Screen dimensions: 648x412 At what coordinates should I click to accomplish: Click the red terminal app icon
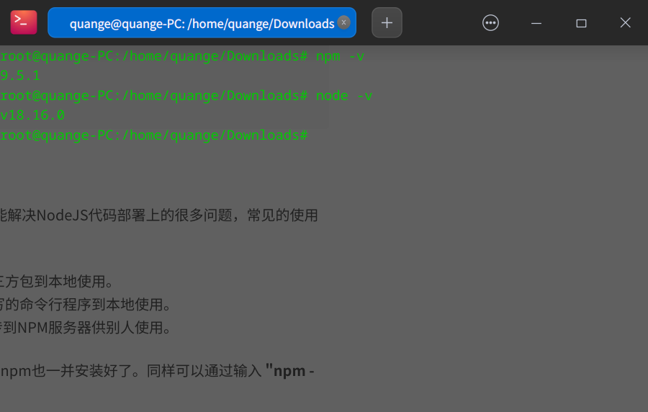tap(24, 22)
